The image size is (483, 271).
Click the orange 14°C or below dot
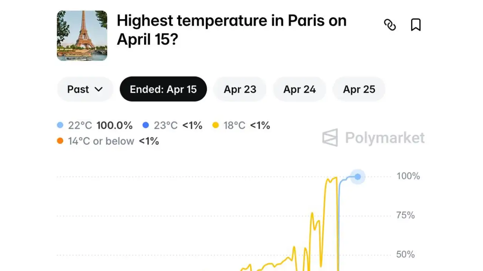[60, 141]
